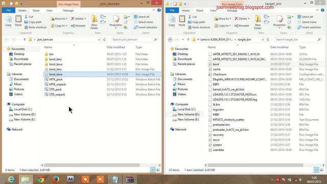Expand address history dropdown in target_bin

pos(263,39)
